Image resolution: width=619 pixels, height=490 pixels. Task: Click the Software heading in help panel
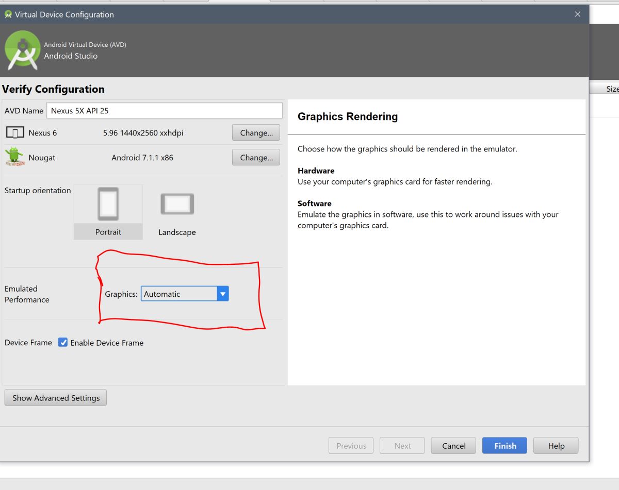(x=315, y=204)
